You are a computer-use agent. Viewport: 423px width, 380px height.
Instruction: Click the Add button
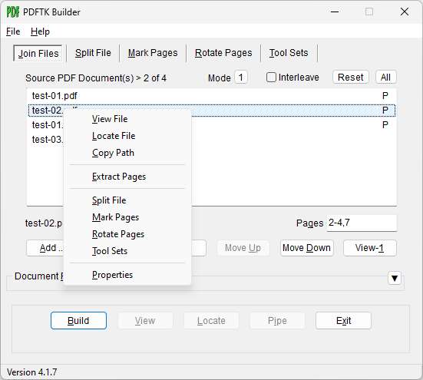click(45, 248)
